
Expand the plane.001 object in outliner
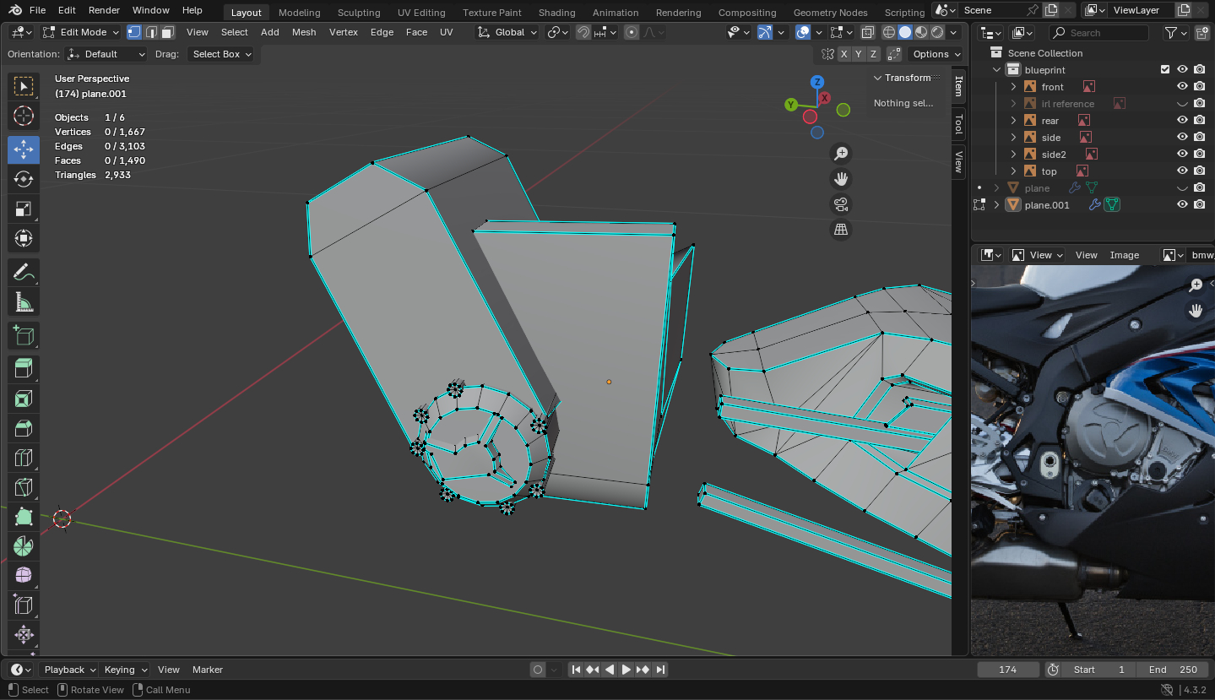click(x=997, y=205)
